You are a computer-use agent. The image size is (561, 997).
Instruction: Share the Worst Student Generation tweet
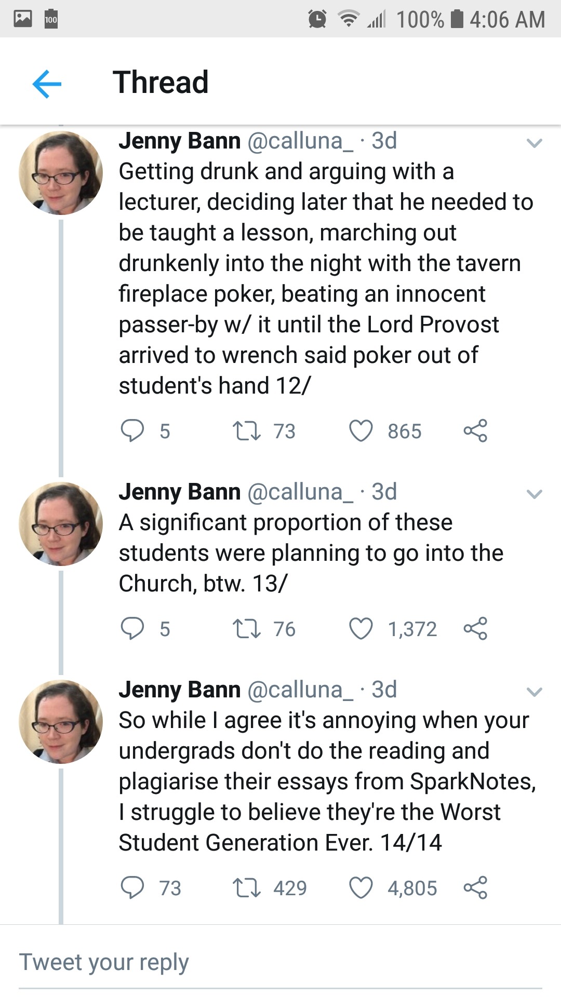(x=475, y=887)
